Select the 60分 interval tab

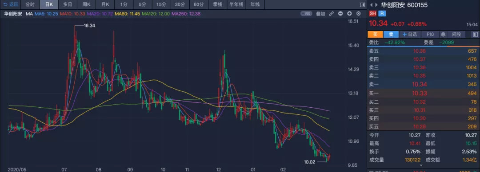coord(199,4)
